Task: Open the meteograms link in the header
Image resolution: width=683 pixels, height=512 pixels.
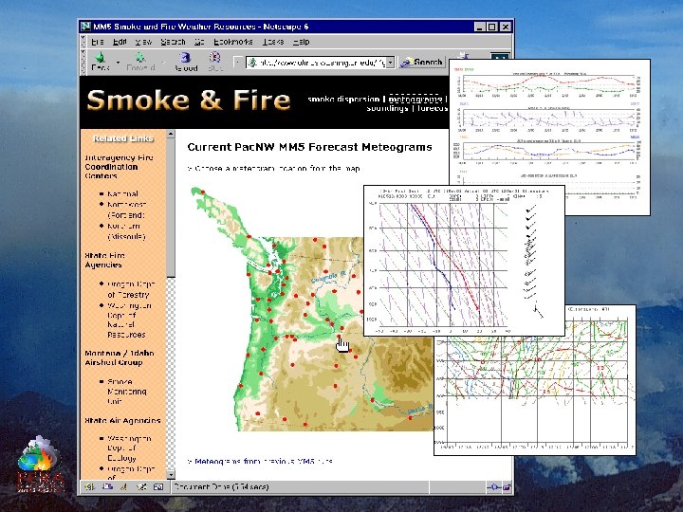Action: pos(415,99)
